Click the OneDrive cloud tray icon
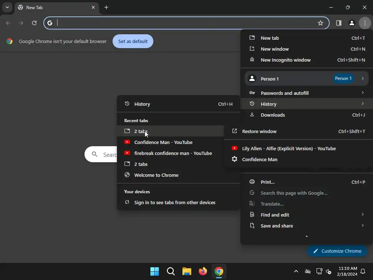The width and height of the screenshot is (373, 280). [308, 271]
